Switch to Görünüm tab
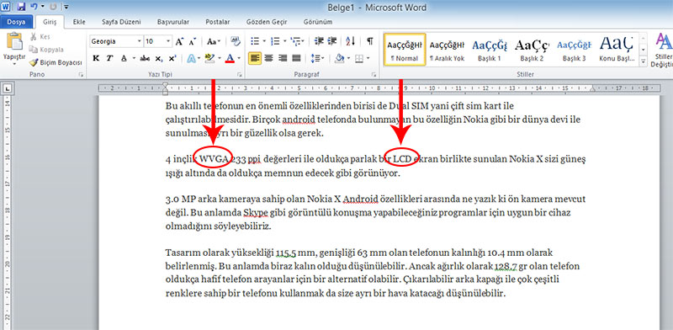673x330 pixels. point(318,22)
